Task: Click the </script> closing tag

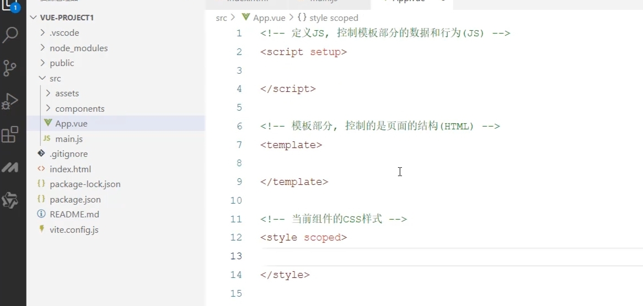Action: point(288,89)
